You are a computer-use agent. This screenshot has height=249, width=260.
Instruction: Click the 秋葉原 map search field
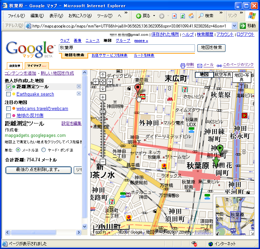[127, 48]
